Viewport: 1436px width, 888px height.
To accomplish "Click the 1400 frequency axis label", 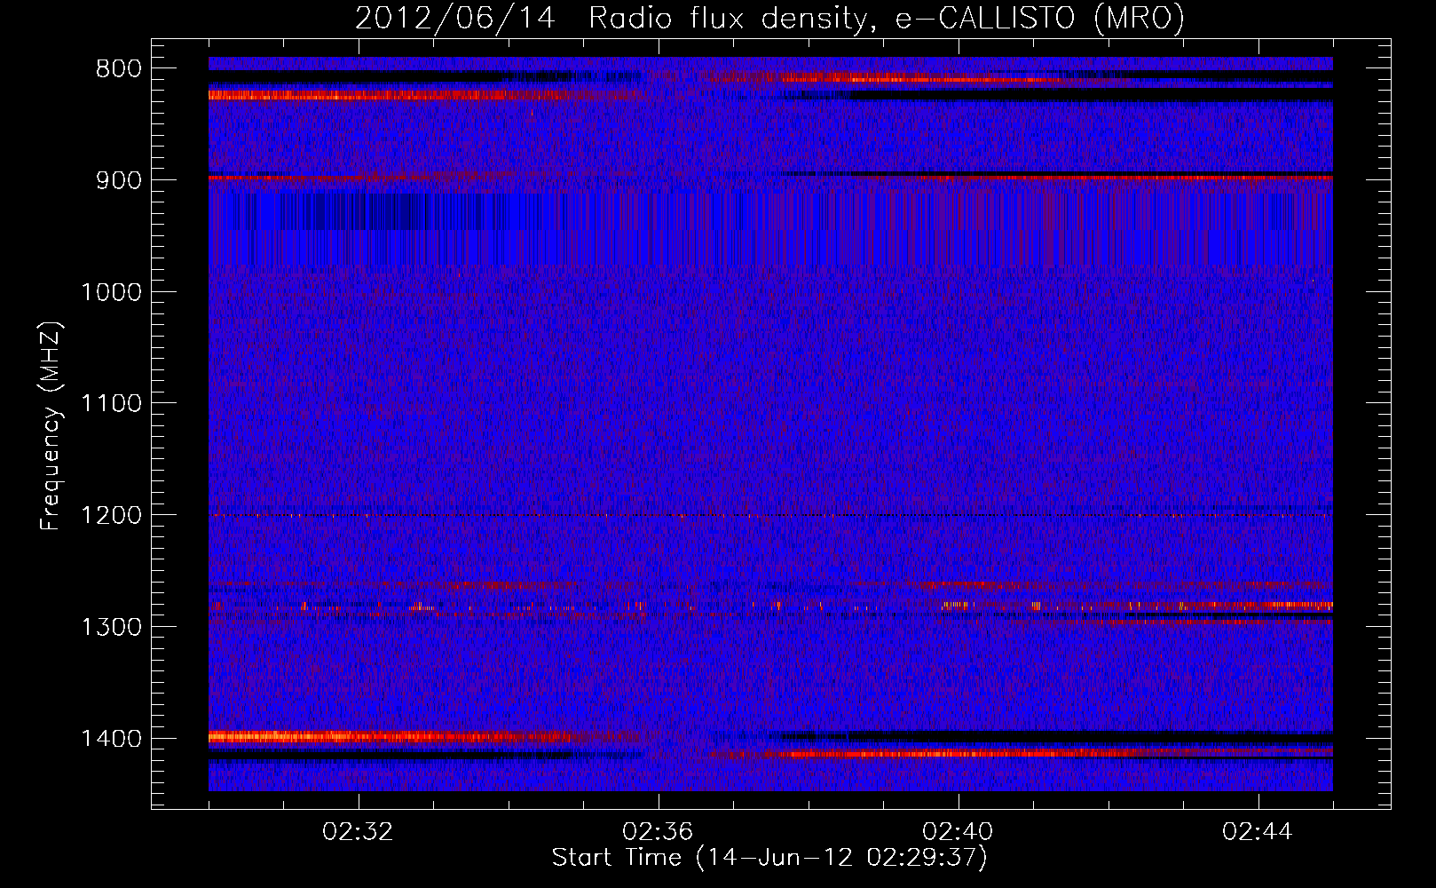I will (x=112, y=739).
